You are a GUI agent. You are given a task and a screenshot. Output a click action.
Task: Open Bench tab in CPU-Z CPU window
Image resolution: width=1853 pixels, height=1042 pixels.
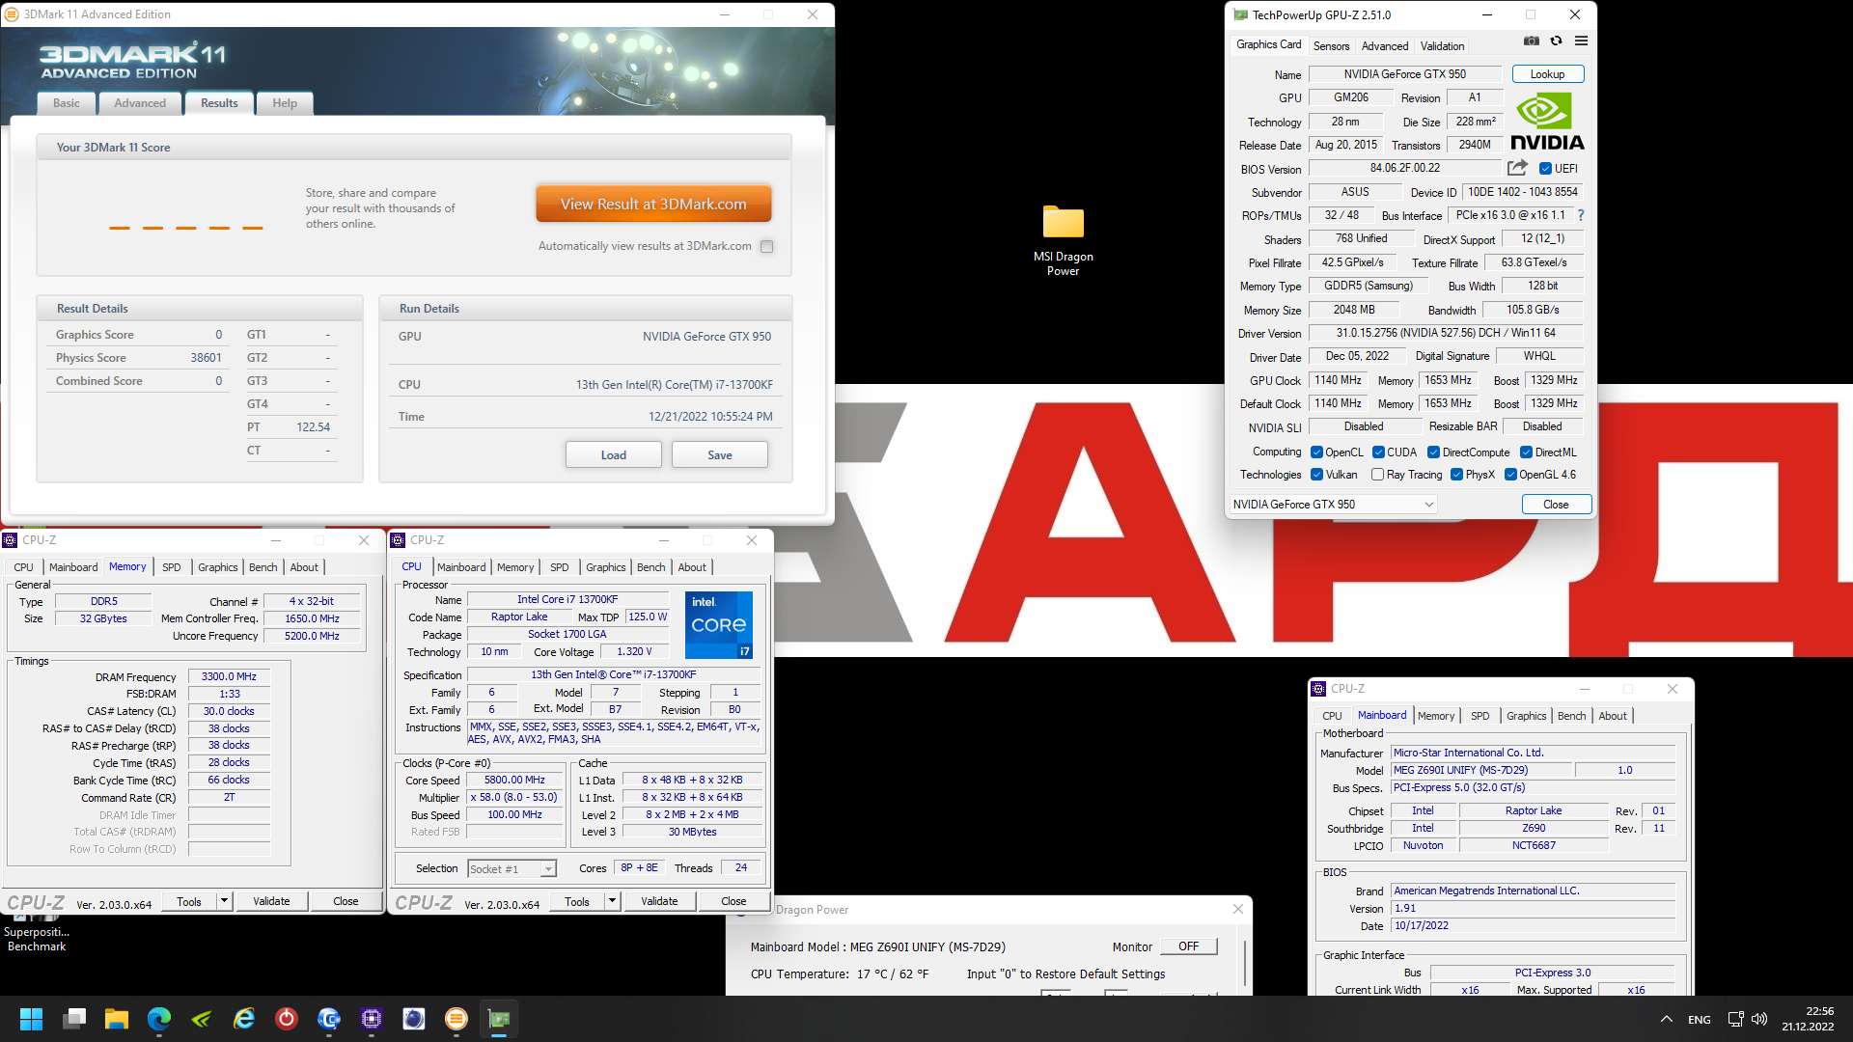650,567
